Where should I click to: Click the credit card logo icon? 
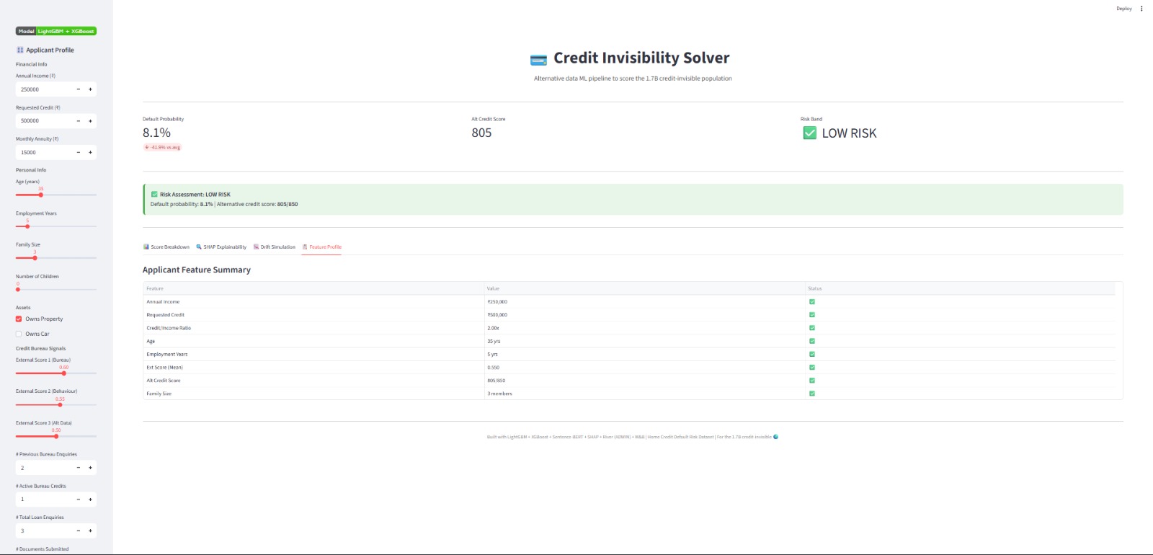[538, 59]
